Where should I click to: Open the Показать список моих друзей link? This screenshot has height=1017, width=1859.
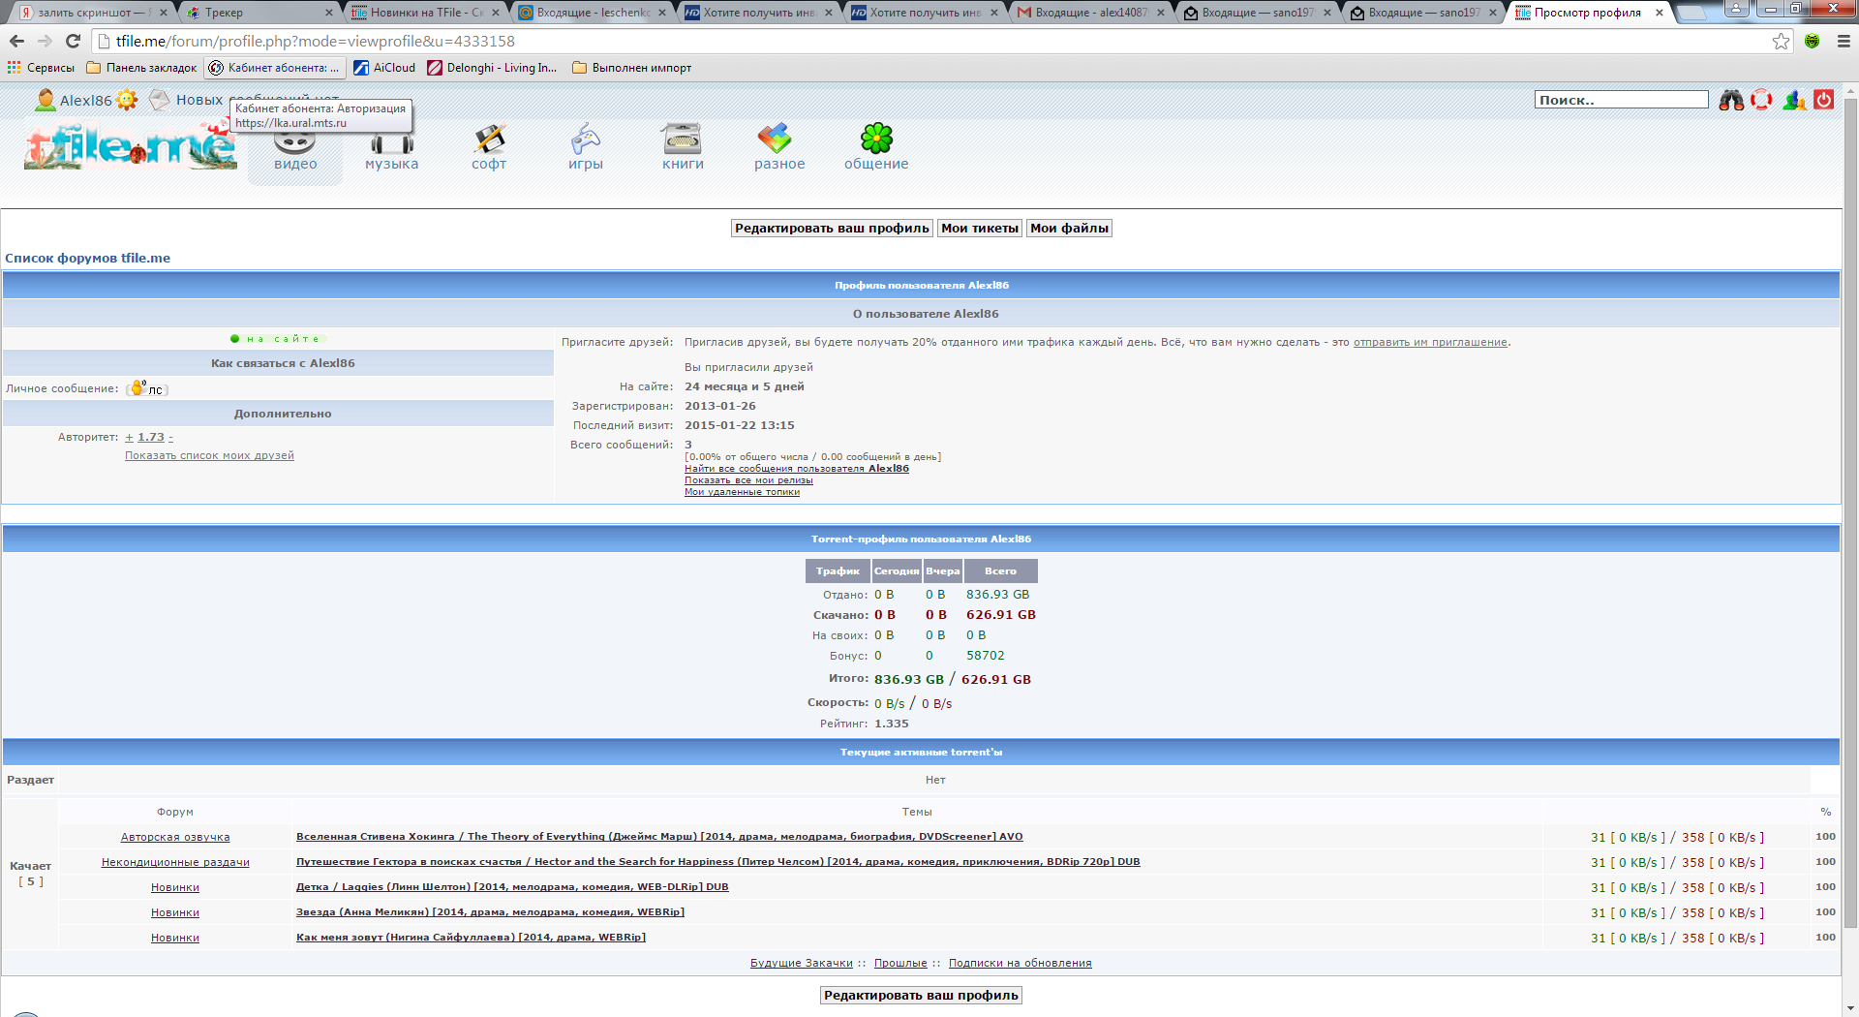(x=209, y=456)
